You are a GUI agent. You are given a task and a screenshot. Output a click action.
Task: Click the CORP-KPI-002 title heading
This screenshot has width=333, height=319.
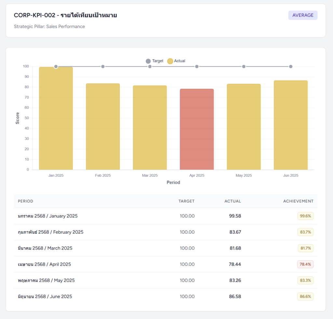[x=65, y=15]
